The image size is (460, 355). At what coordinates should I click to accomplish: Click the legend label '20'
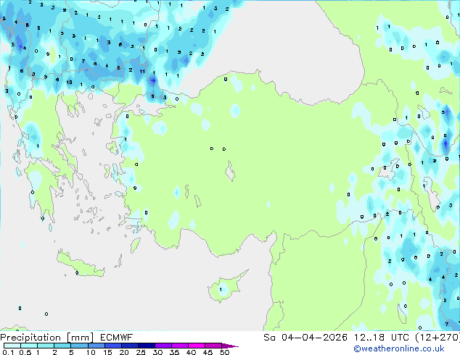pyautogui.click(x=124, y=352)
